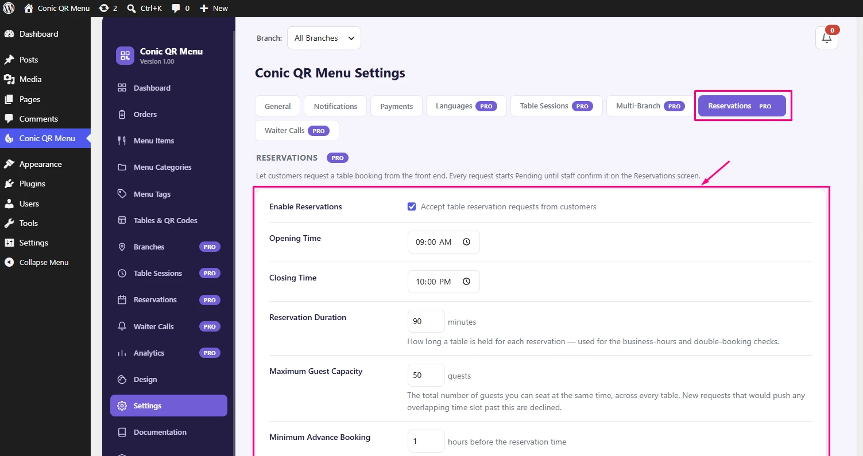Click the Reservation Duration minutes field
863x456 pixels.
tap(426, 321)
